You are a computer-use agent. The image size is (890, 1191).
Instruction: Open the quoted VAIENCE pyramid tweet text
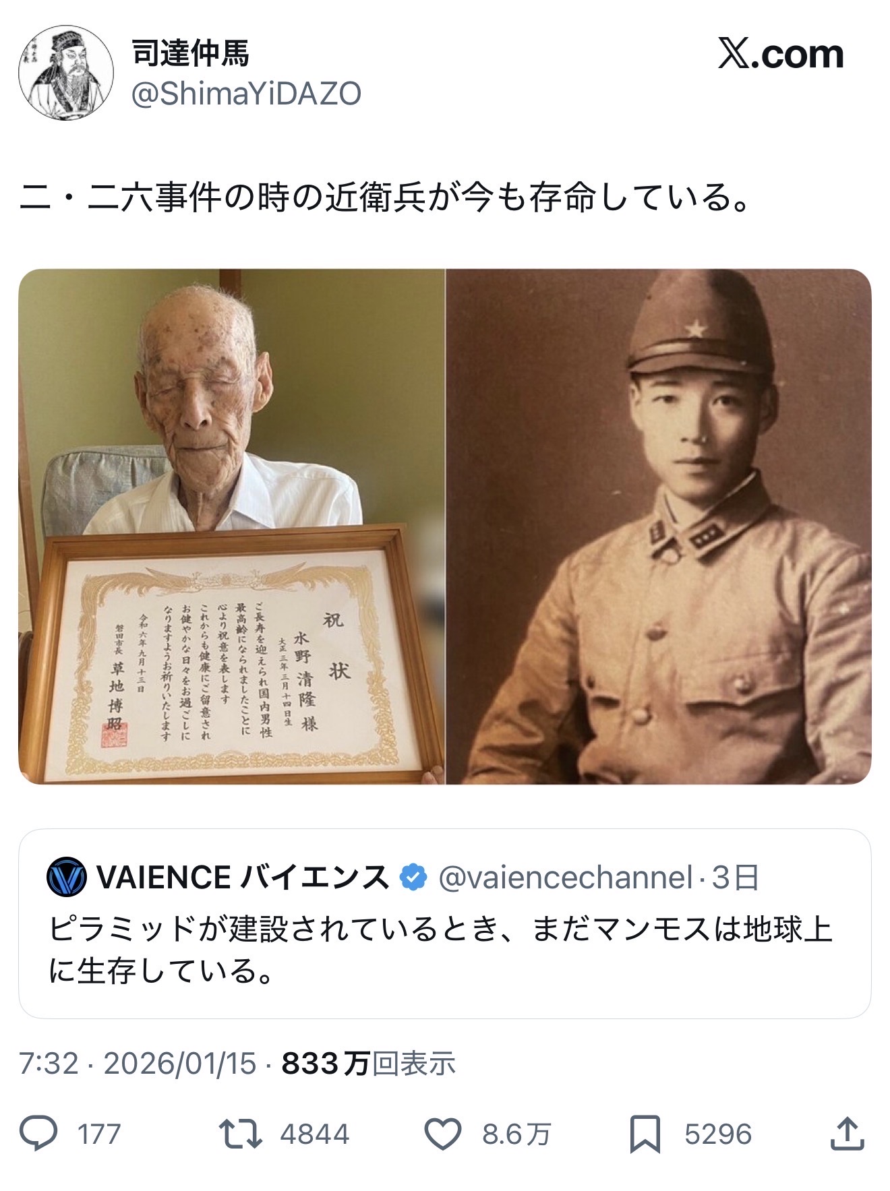click(x=442, y=950)
